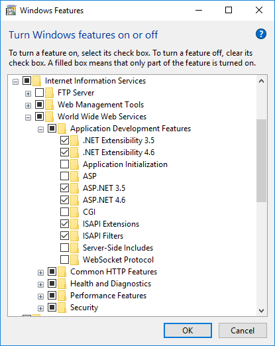
Task: Select the Web Management Tools folder icon
Action: point(50,105)
